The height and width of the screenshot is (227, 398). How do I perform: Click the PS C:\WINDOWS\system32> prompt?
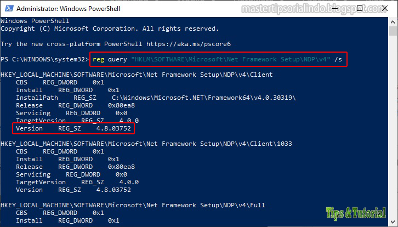click(44, 59)
